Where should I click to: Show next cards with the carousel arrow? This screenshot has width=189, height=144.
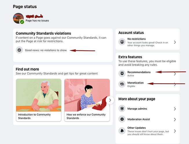[x=110, y=100]
